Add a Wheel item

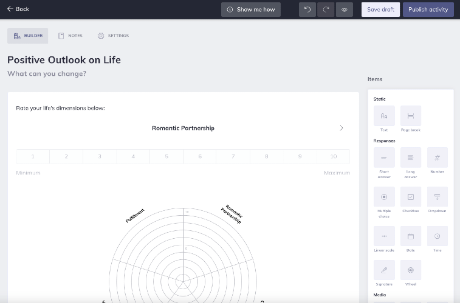click(411, 270)
